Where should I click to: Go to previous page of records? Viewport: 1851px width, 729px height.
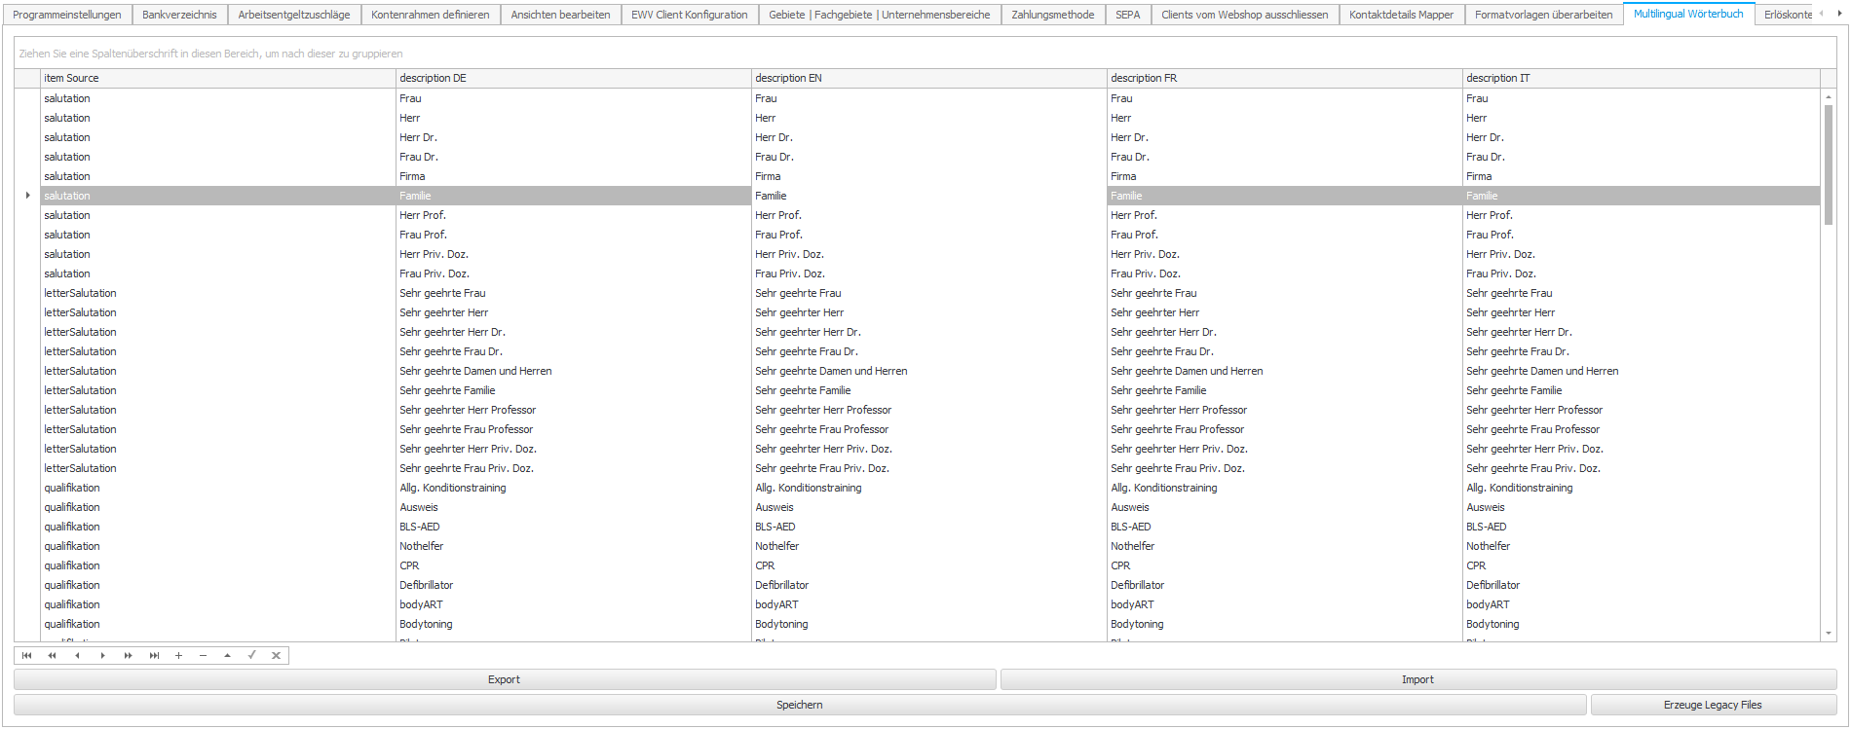pyautogui.click(x=52, y=656)
